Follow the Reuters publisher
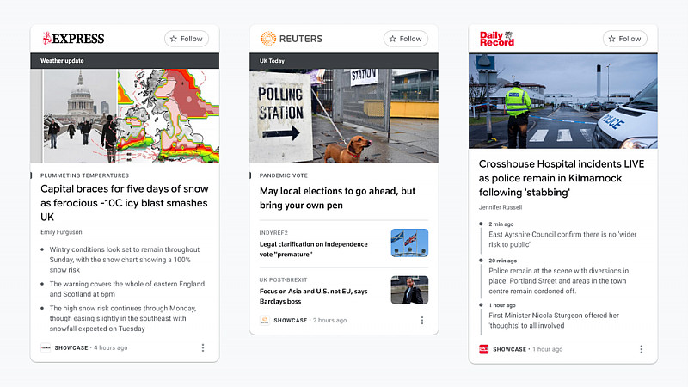The image size is (688, 387). [x=405, y=39]
